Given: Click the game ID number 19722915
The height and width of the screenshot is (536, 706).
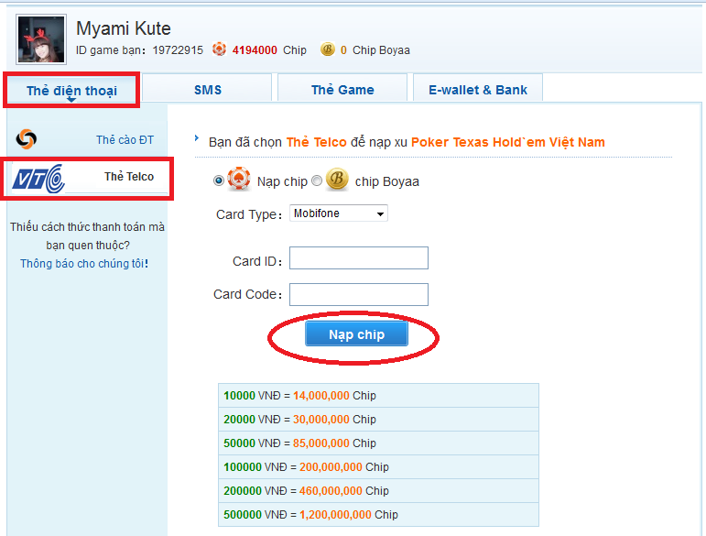Looking at the screenshot, I should [178, 50].
